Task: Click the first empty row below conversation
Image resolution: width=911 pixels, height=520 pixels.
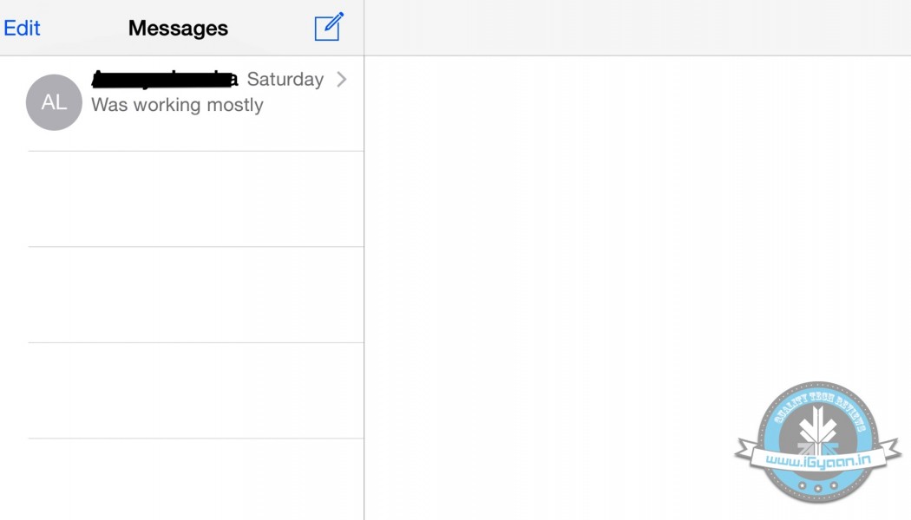Action: click(x=195, y=199)
